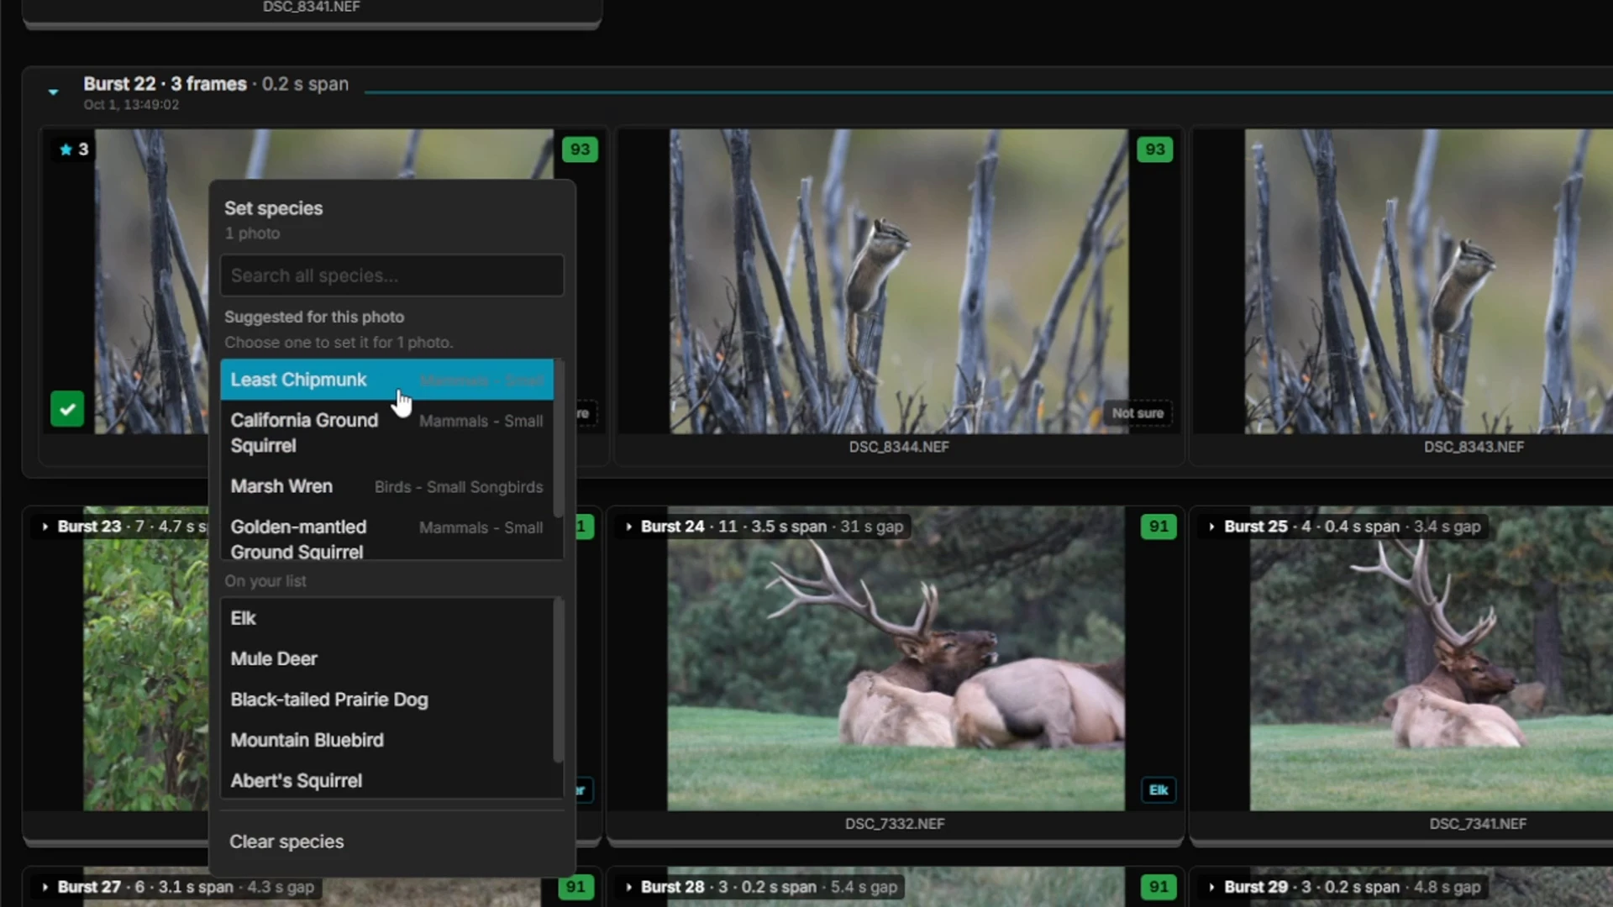Click the Not sure tag on DSC_8344
1613x907 pixels.
1138,413
